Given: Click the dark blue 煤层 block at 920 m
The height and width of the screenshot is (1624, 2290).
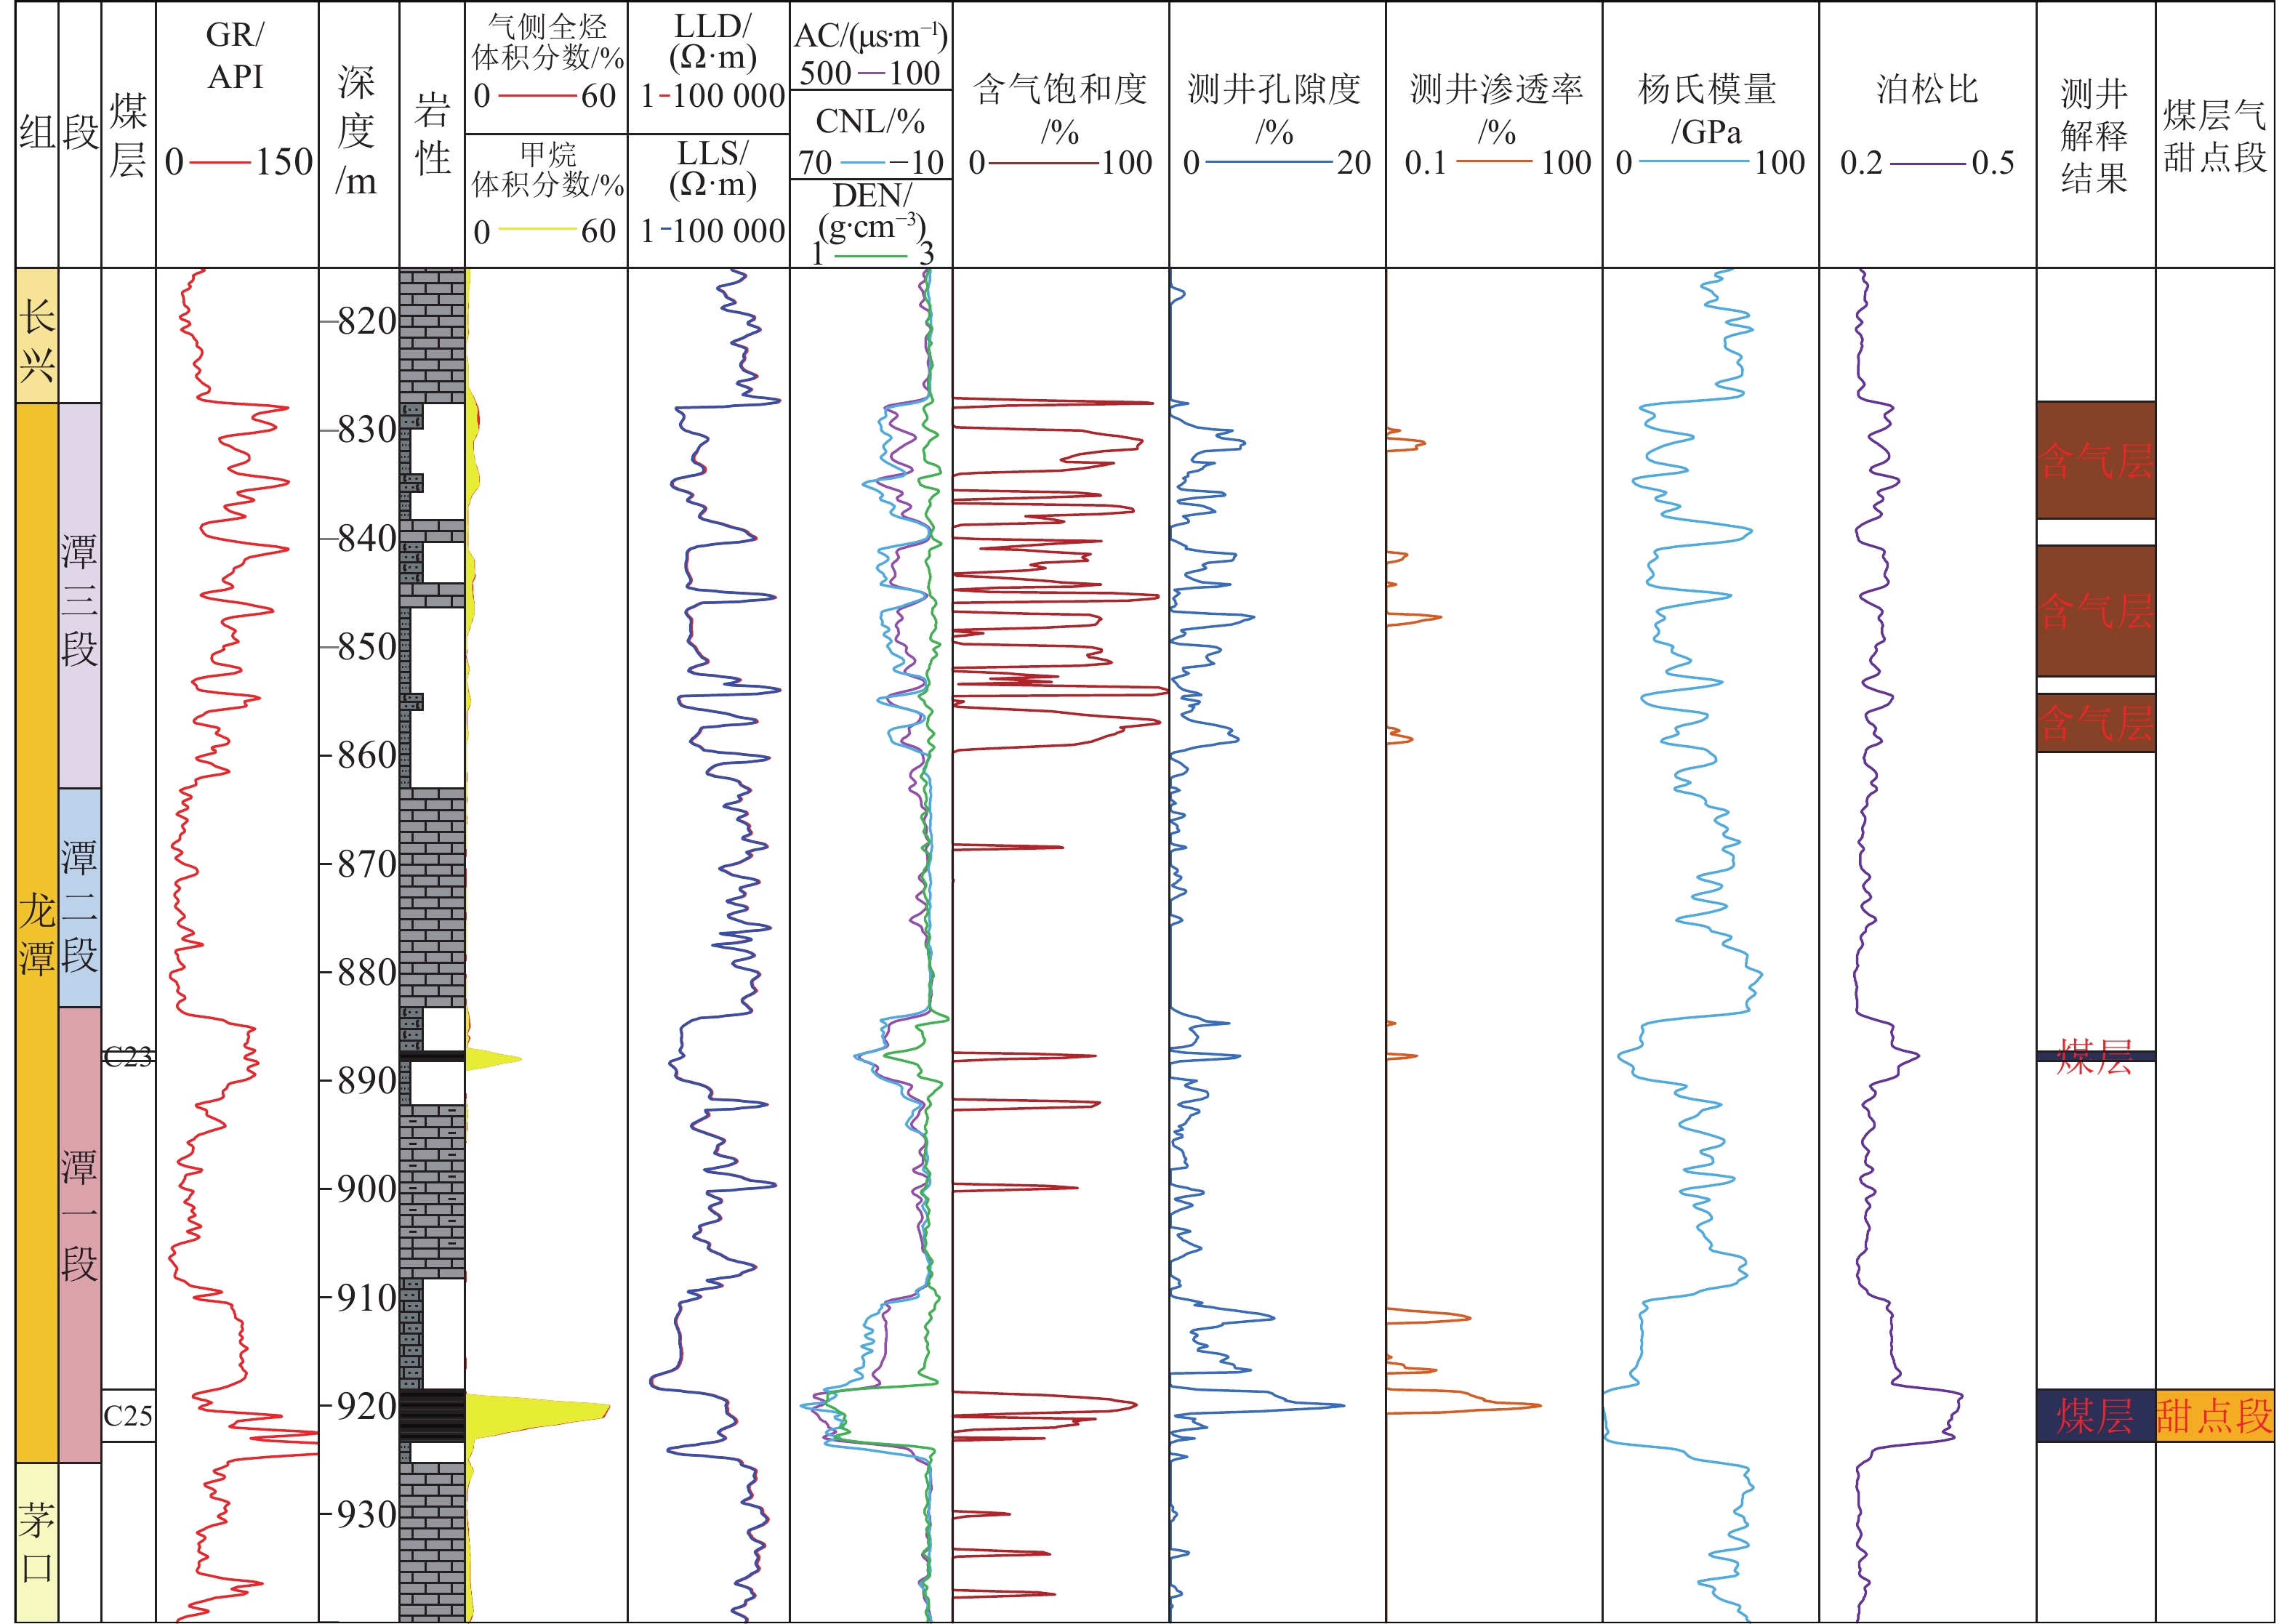Looking at the screenshot, I should [x=2095, y=1415].
